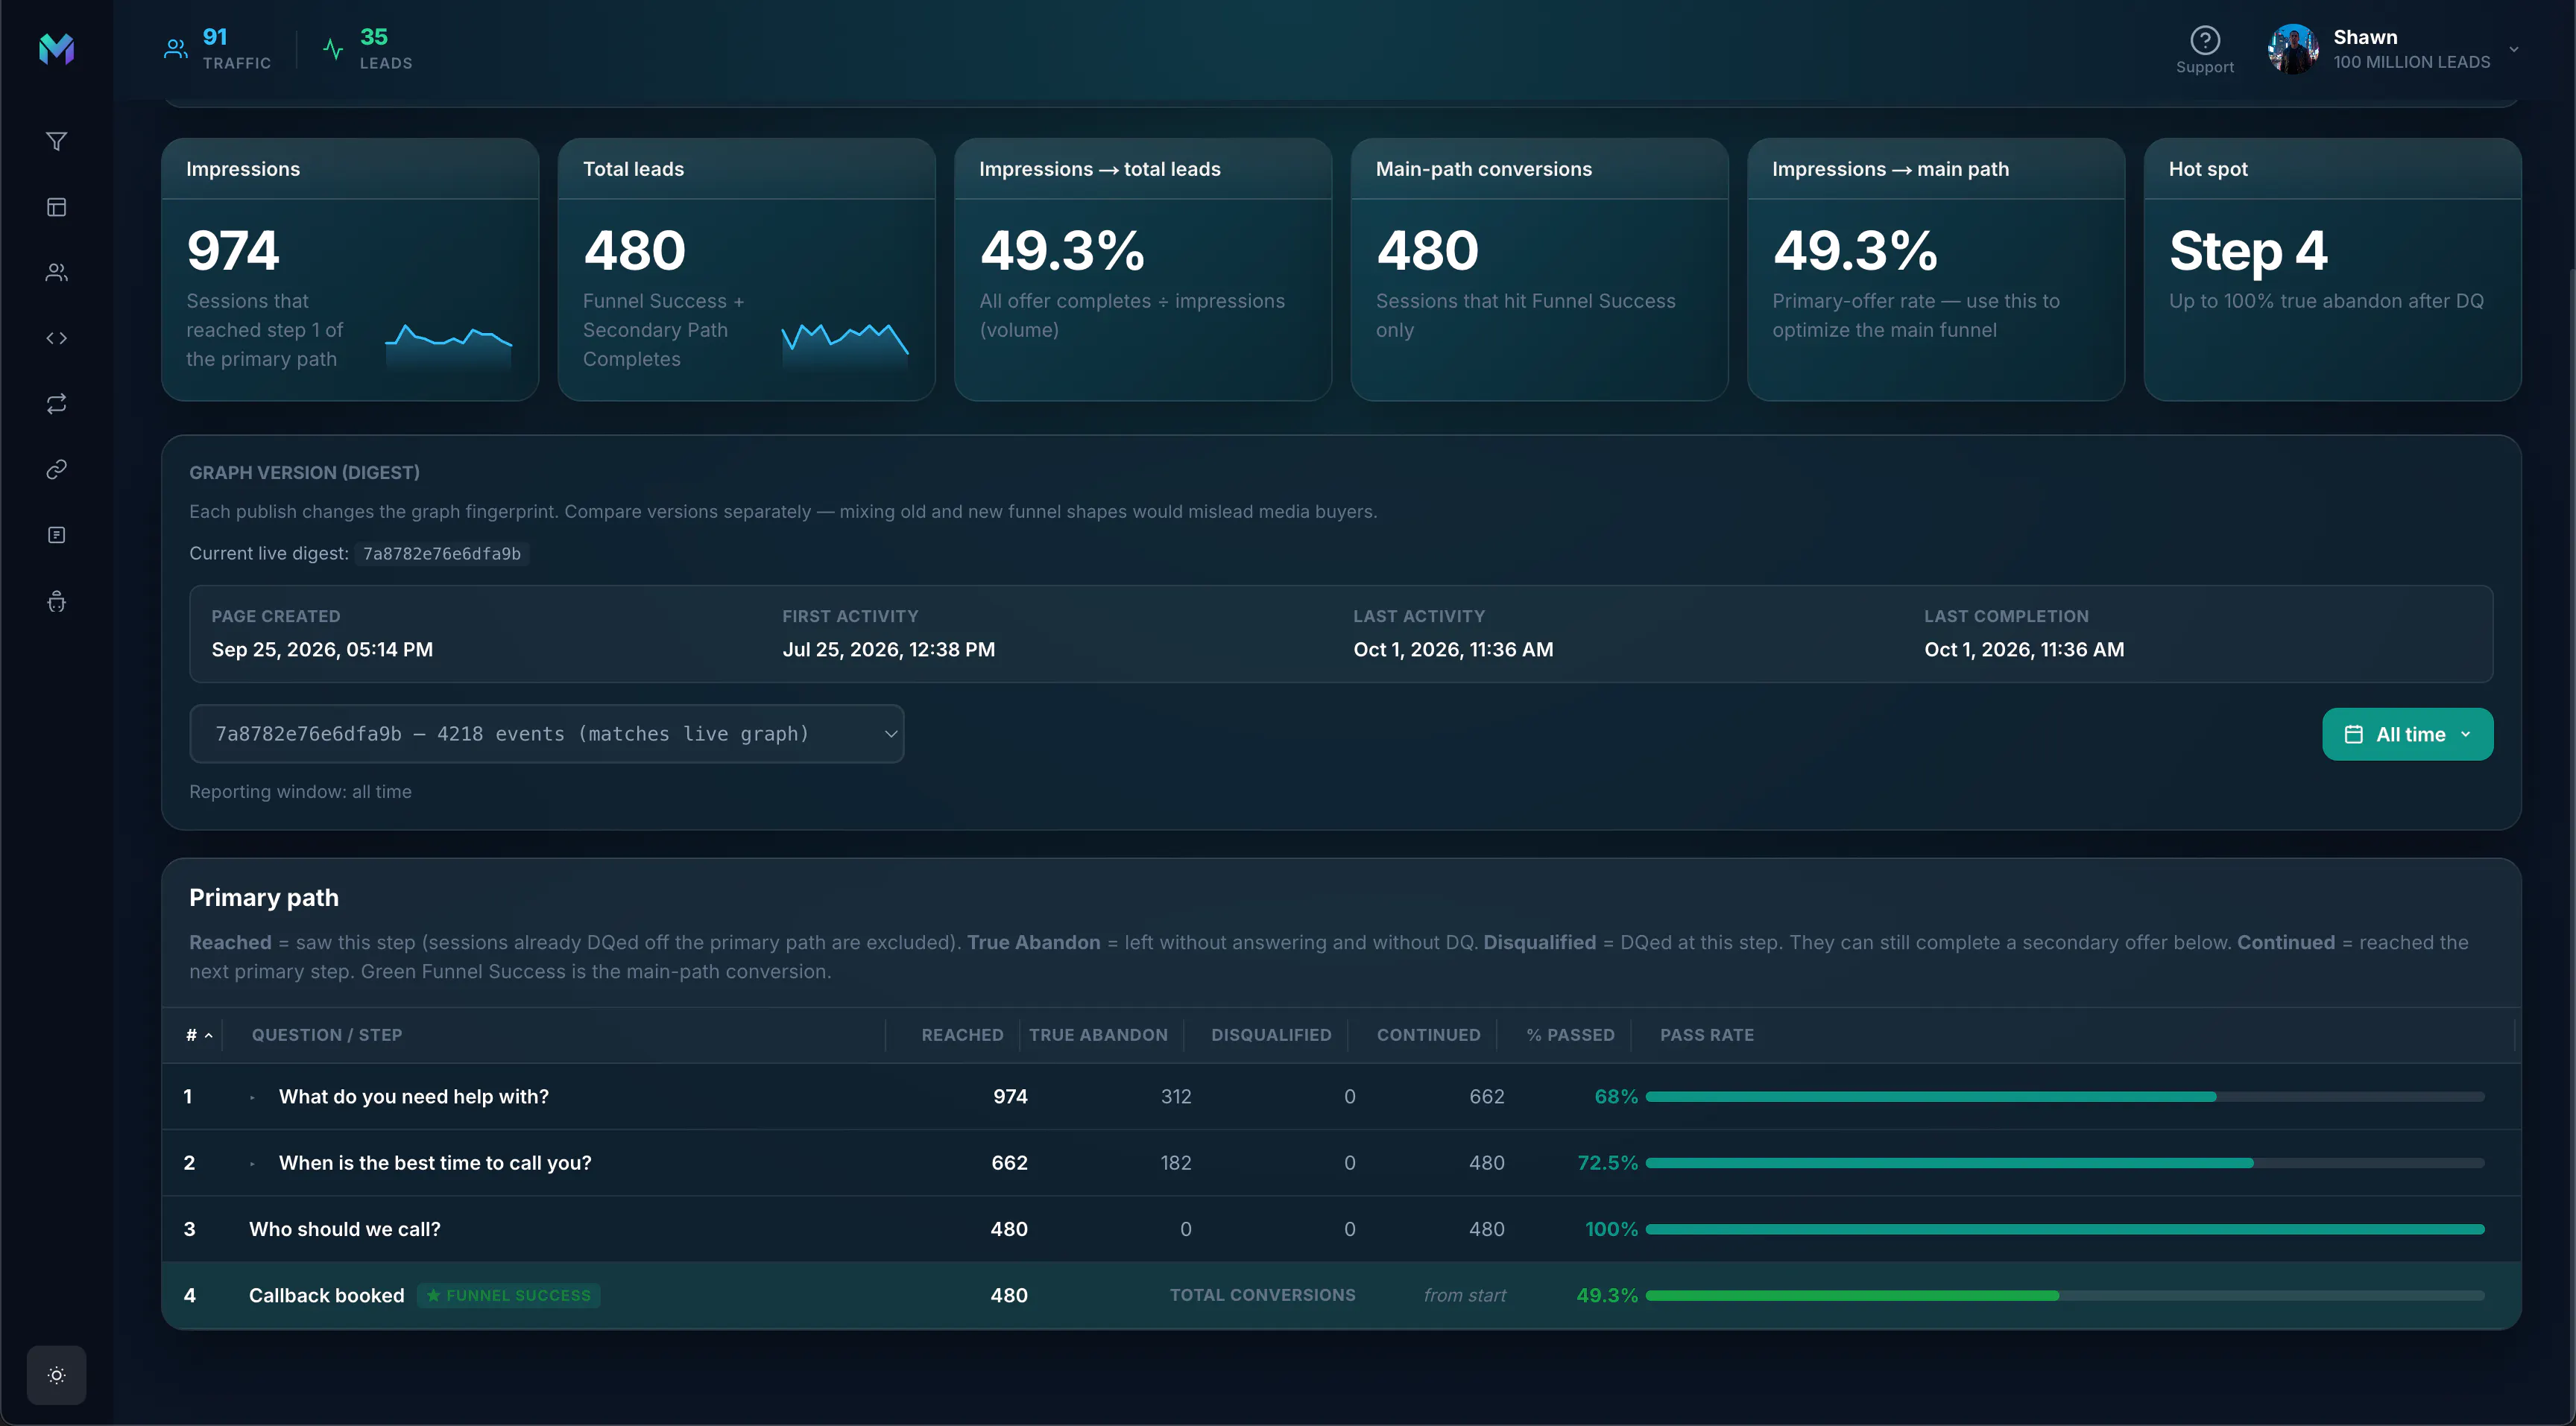Click the Leads pulse icon in header
Screen dimensions: 2576x1426
coord(333,49)
